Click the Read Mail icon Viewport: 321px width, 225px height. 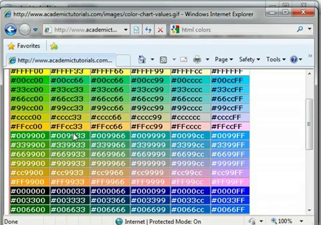tap(184, 60)
